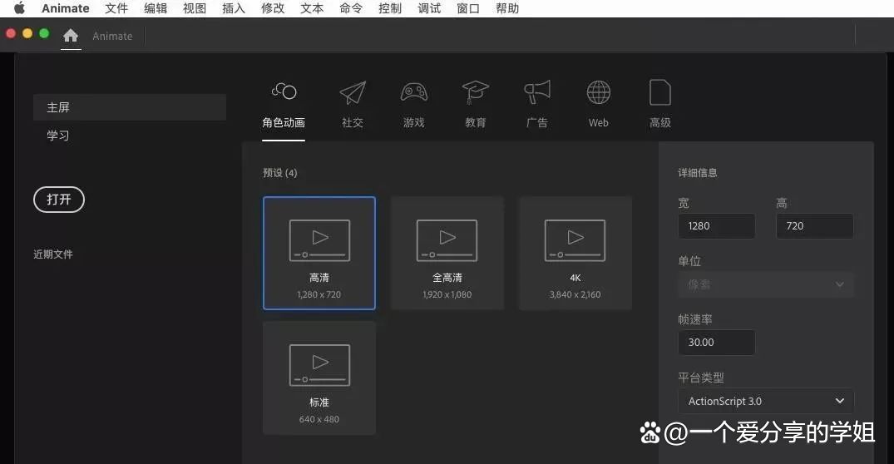Click the 宽 width field showing 1280
This screenshot has width=894, height=464.
pos(717,225)
